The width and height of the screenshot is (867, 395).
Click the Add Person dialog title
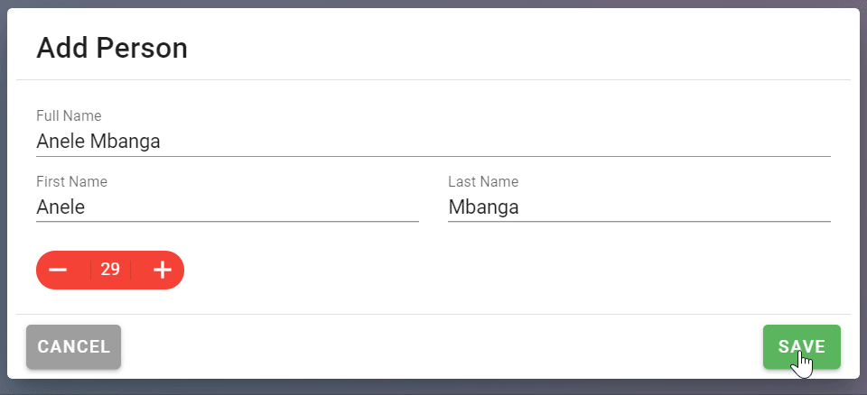[x=112, y=48]
